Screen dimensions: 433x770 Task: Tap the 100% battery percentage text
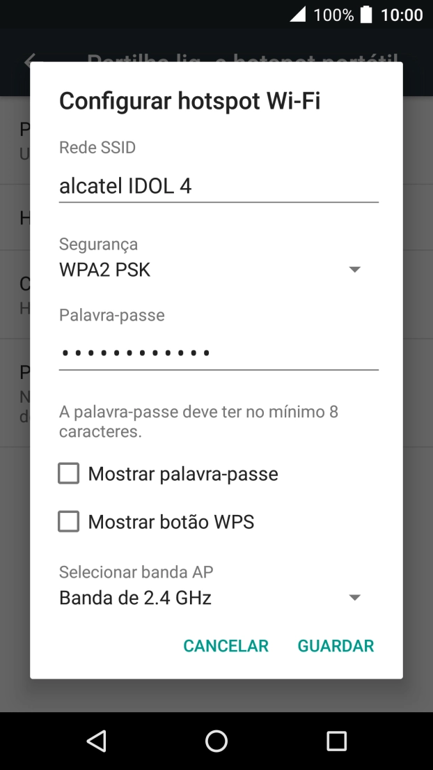[x=333, y=15]
